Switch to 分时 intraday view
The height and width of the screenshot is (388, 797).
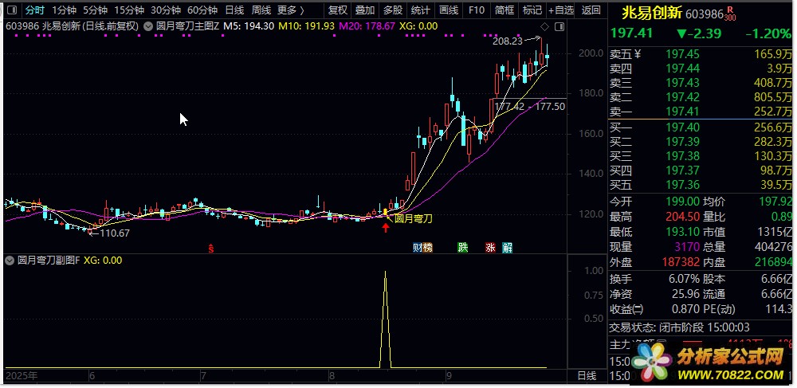pyautogui.click(x=34, y=10)
